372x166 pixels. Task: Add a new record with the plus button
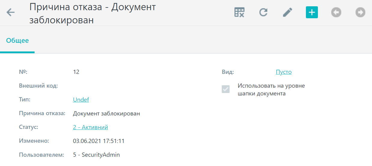click(x=312, y=12)
